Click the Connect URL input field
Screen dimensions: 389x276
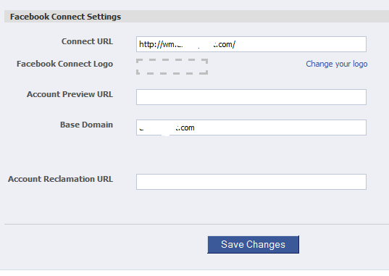point(251,44)
